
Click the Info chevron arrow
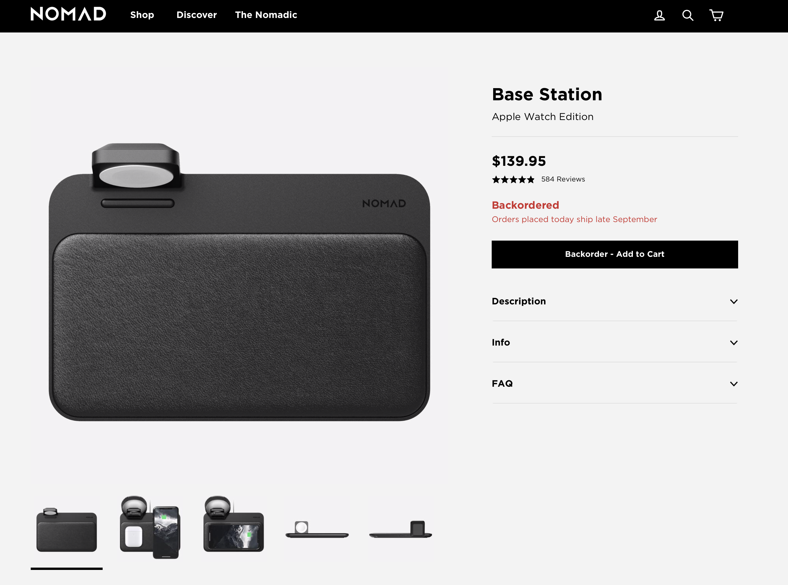[733, 343]
